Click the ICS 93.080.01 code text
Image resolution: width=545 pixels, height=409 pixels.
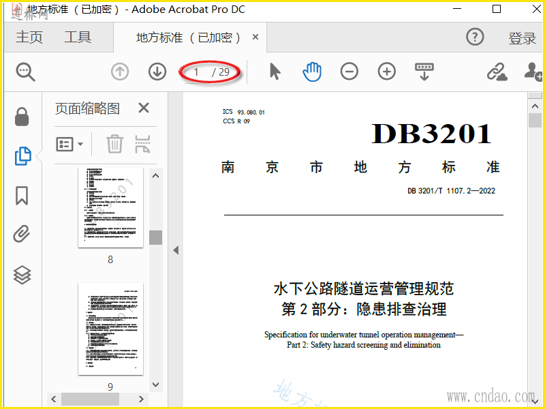(244, 112)
